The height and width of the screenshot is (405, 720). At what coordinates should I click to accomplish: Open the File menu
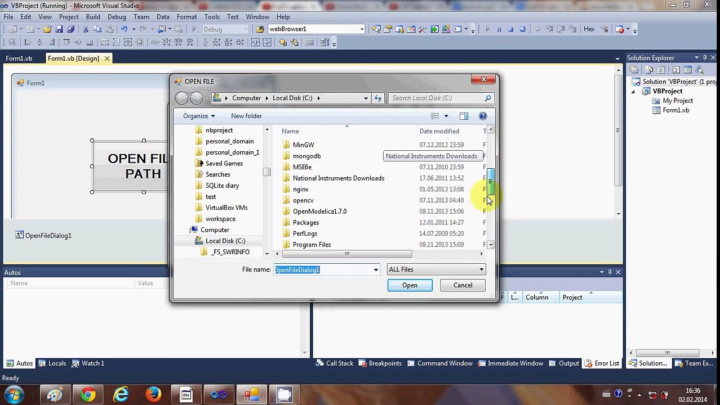pyautogui.click(x=9, y=17)
